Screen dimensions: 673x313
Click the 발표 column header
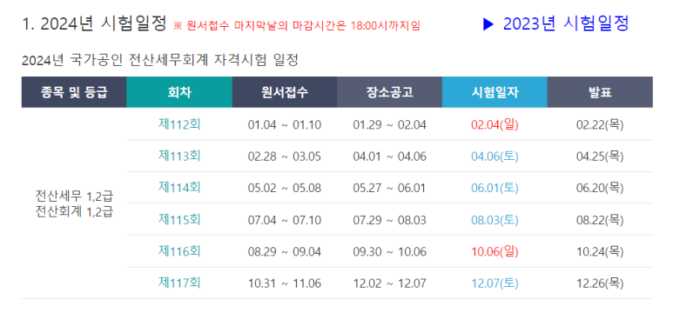pyautogui.click(x=600, y=92)
